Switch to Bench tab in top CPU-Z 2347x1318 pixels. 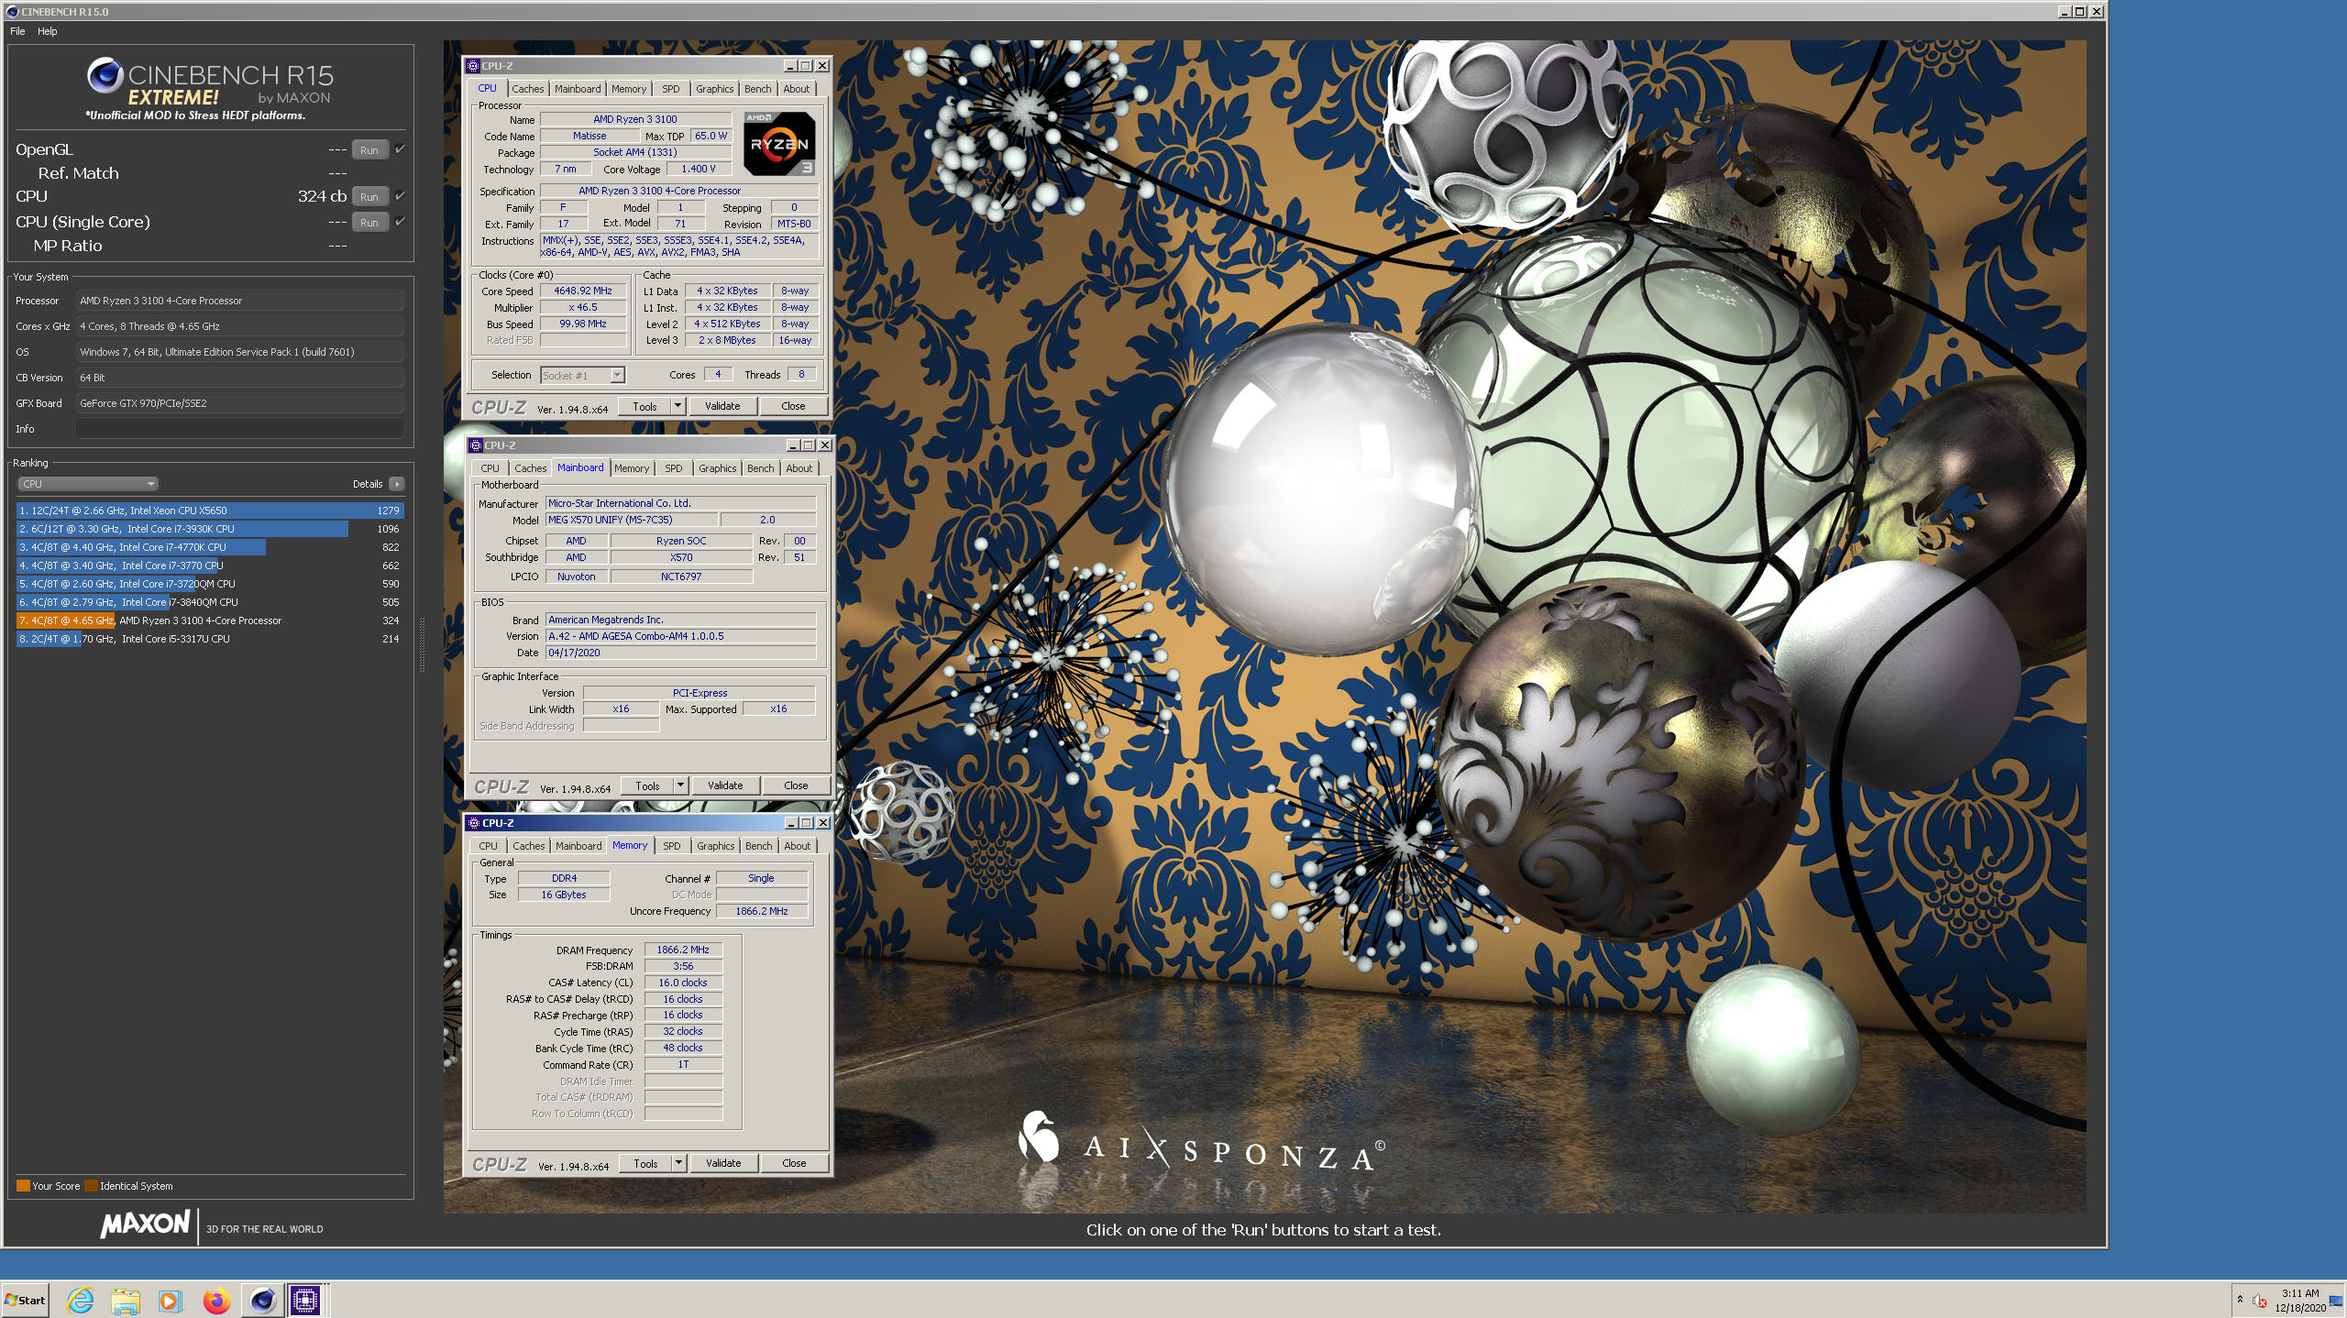pos(757,89)
